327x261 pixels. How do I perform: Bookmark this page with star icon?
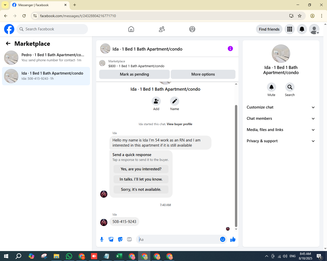click(x=300, y=16)
